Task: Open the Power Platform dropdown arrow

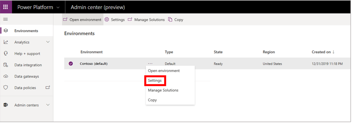Action: pos(58,7)
